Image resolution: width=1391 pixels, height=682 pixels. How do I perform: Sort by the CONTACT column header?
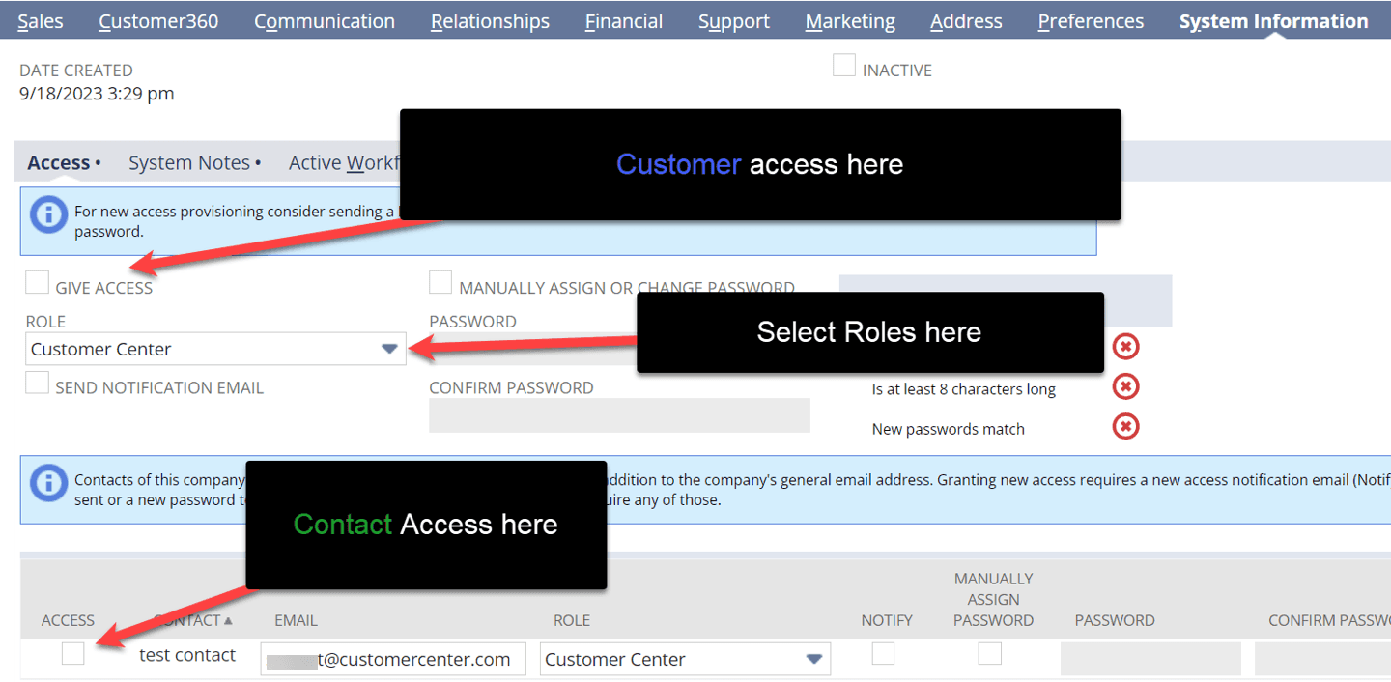(193, 620)
